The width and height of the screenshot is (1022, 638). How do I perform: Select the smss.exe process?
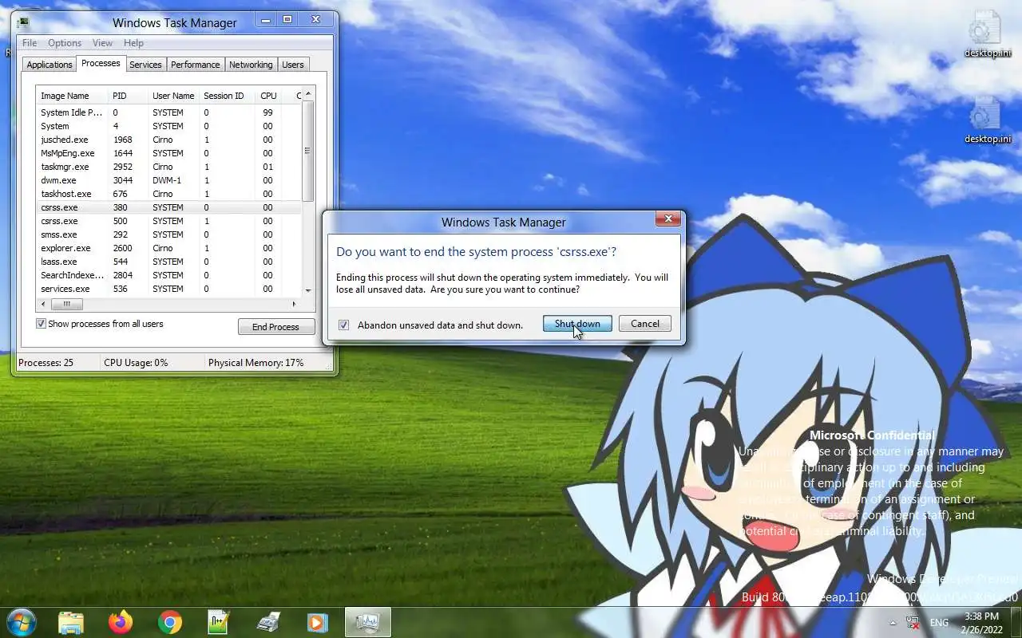point(169,234)
